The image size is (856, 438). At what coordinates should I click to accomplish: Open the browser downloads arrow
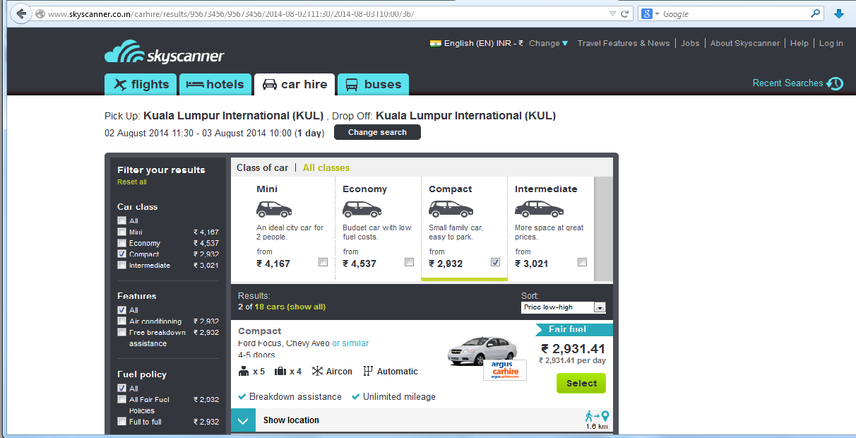point(839,13)
